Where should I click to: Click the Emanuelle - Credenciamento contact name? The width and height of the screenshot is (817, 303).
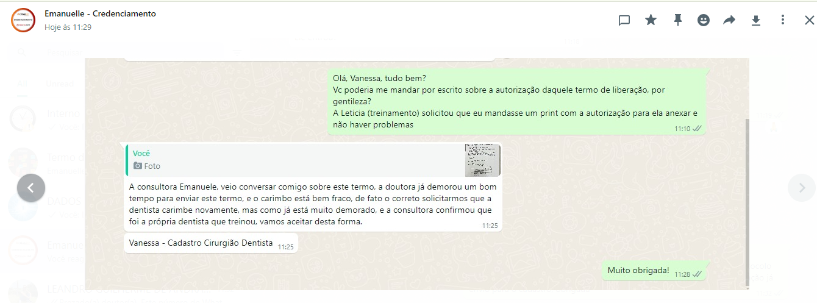(100, 13)
